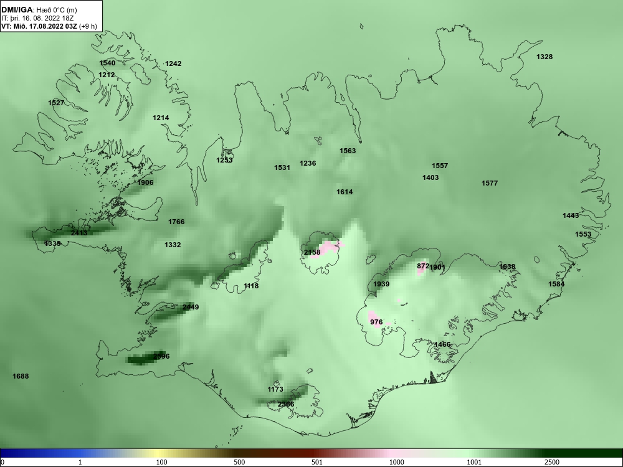Click the 2413 value on Snæfellsnes

click(x=79, y=233)
